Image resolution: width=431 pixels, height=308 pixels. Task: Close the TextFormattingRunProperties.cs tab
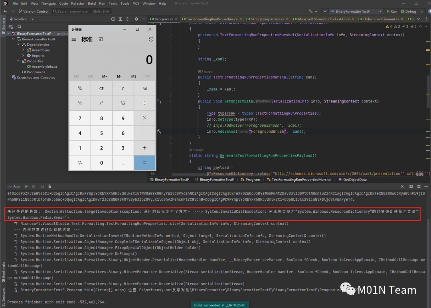tap(241, 19)
